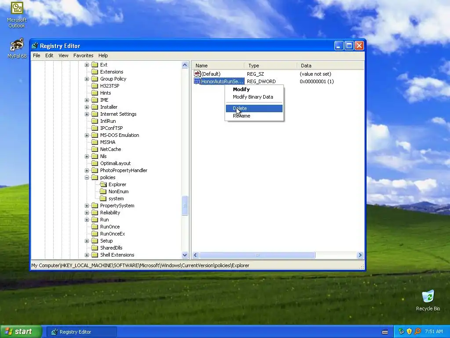The height and width of the screenshot is (338, 450).
Task: Click the MSSHA folder icon
Action: [95, 142]
